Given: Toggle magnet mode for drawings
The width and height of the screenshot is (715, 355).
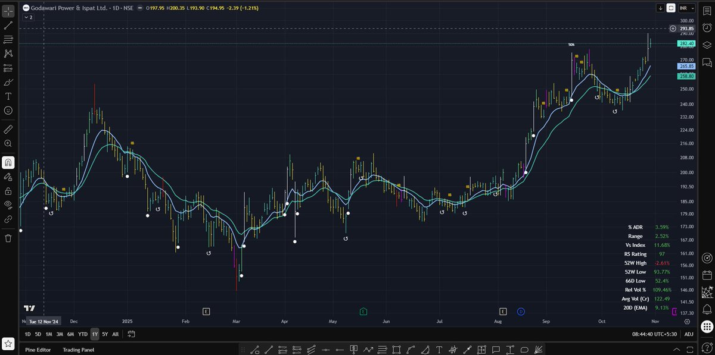Looking at the screenshot, I should (8, 162).
